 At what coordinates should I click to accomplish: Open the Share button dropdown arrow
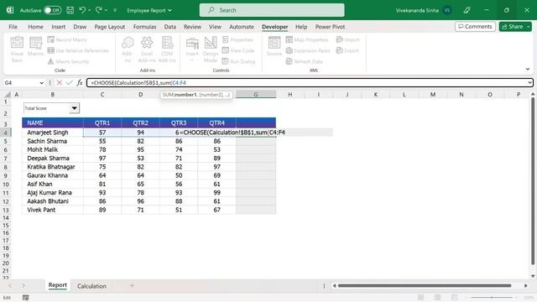(529, 27)
